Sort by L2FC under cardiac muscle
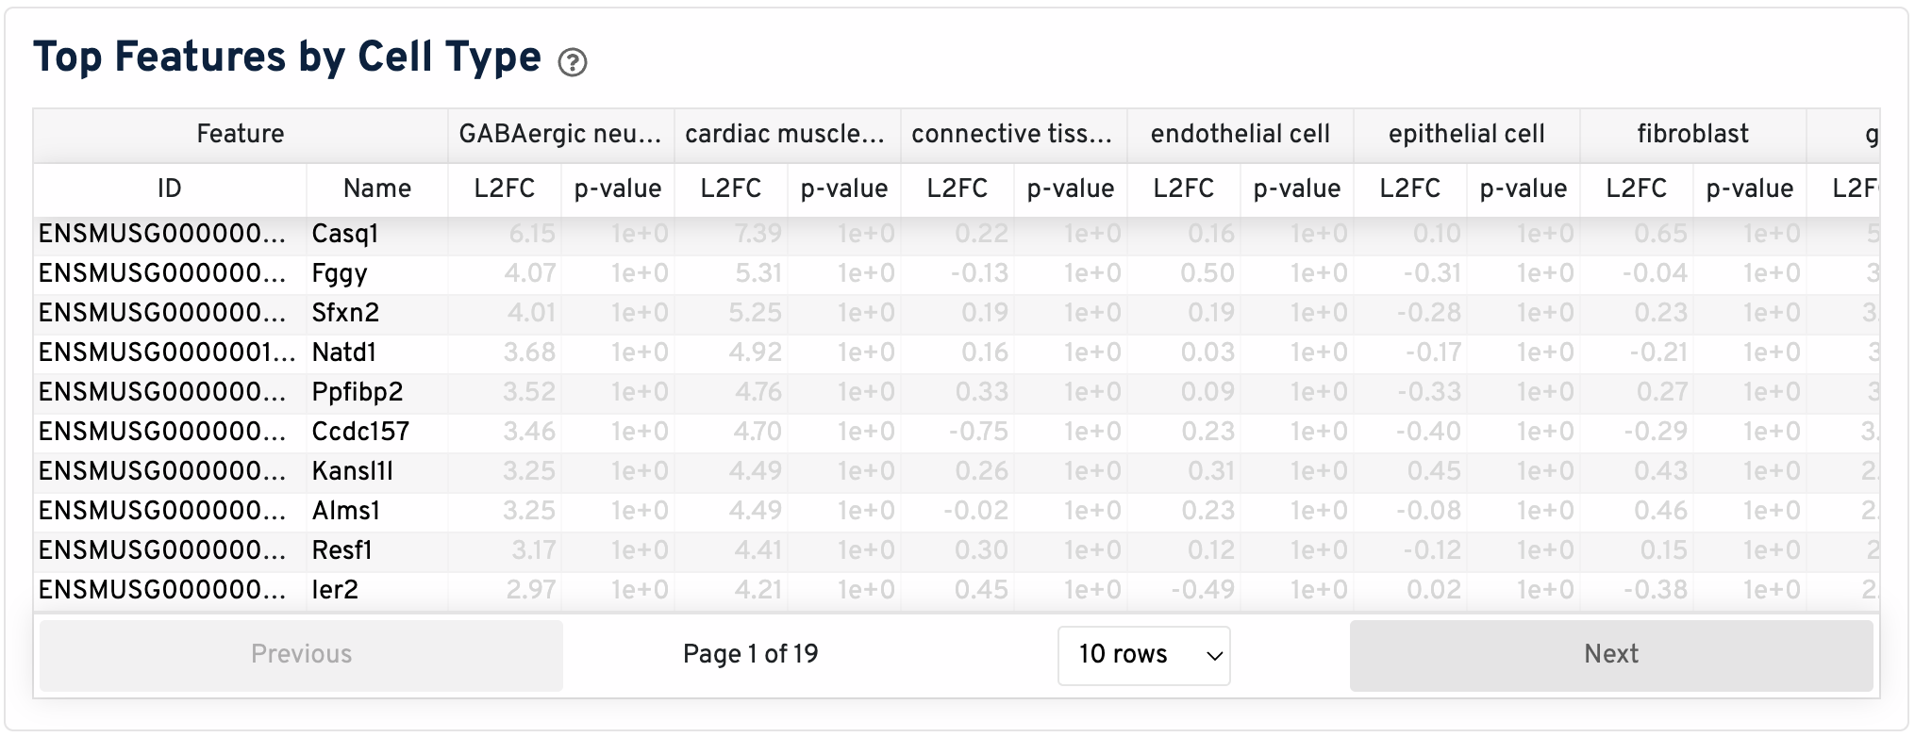1915x737 pixels. 730,188
